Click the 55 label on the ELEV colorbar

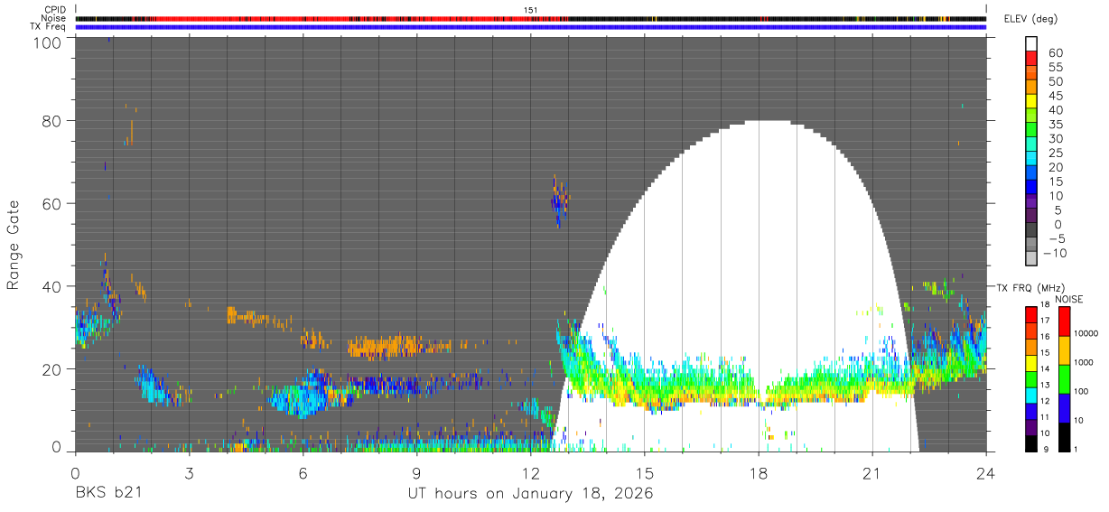pos(1055,67)
